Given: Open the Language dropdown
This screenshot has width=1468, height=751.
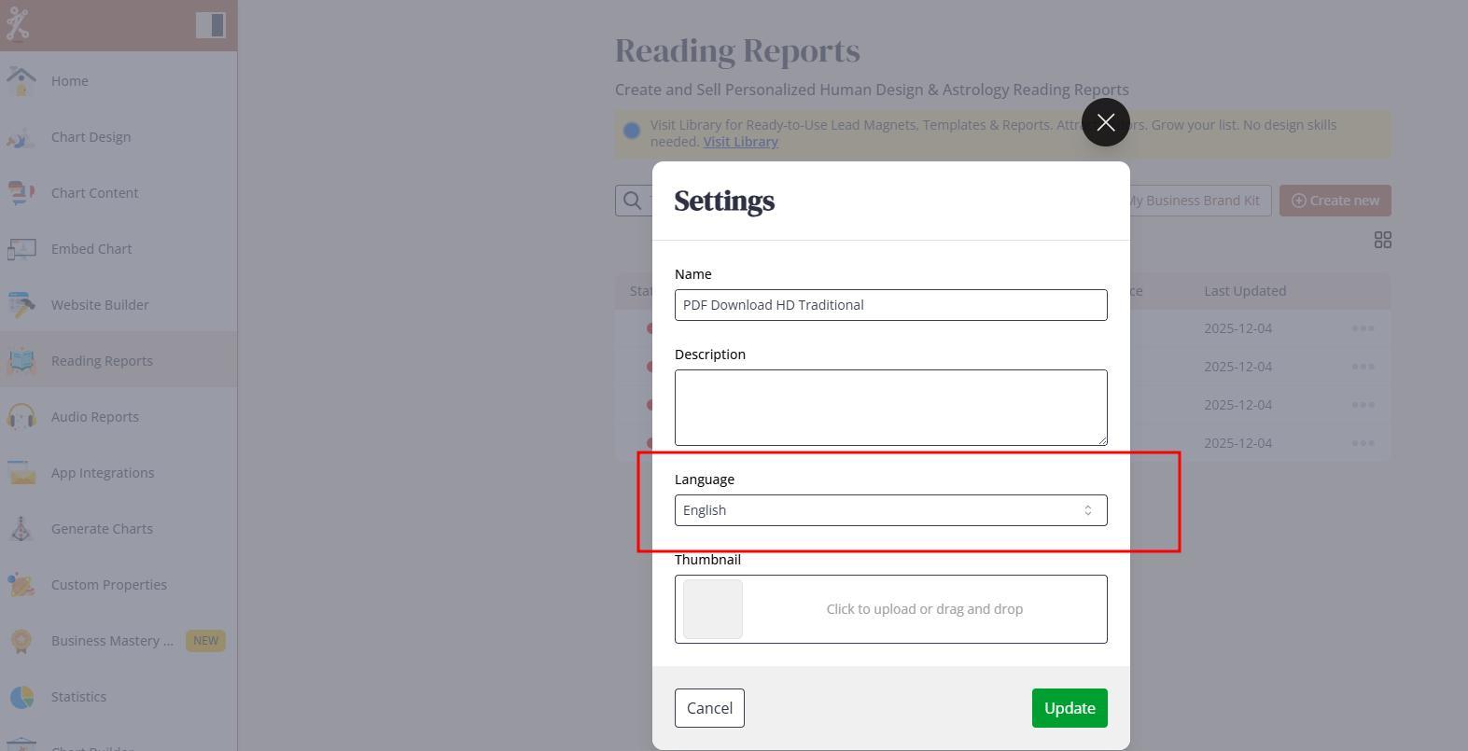Looking at the screenshot, I should pos(890,510).
